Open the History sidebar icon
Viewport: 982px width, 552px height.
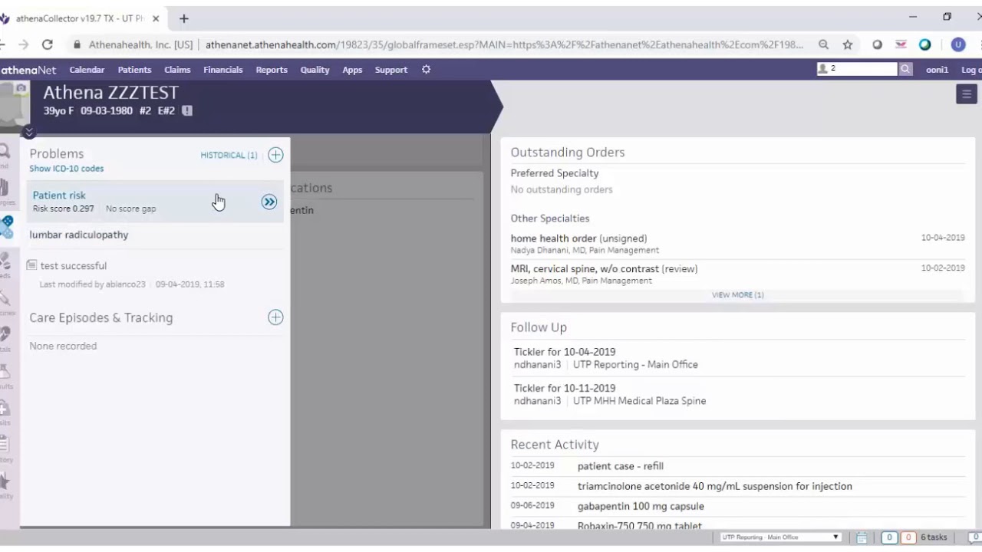(x=4, y=445)
